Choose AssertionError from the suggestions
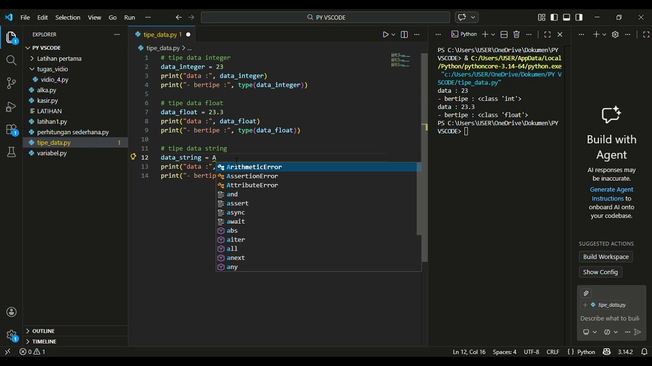652x366 pixels. pyautogui.click(x=317, y=176)
